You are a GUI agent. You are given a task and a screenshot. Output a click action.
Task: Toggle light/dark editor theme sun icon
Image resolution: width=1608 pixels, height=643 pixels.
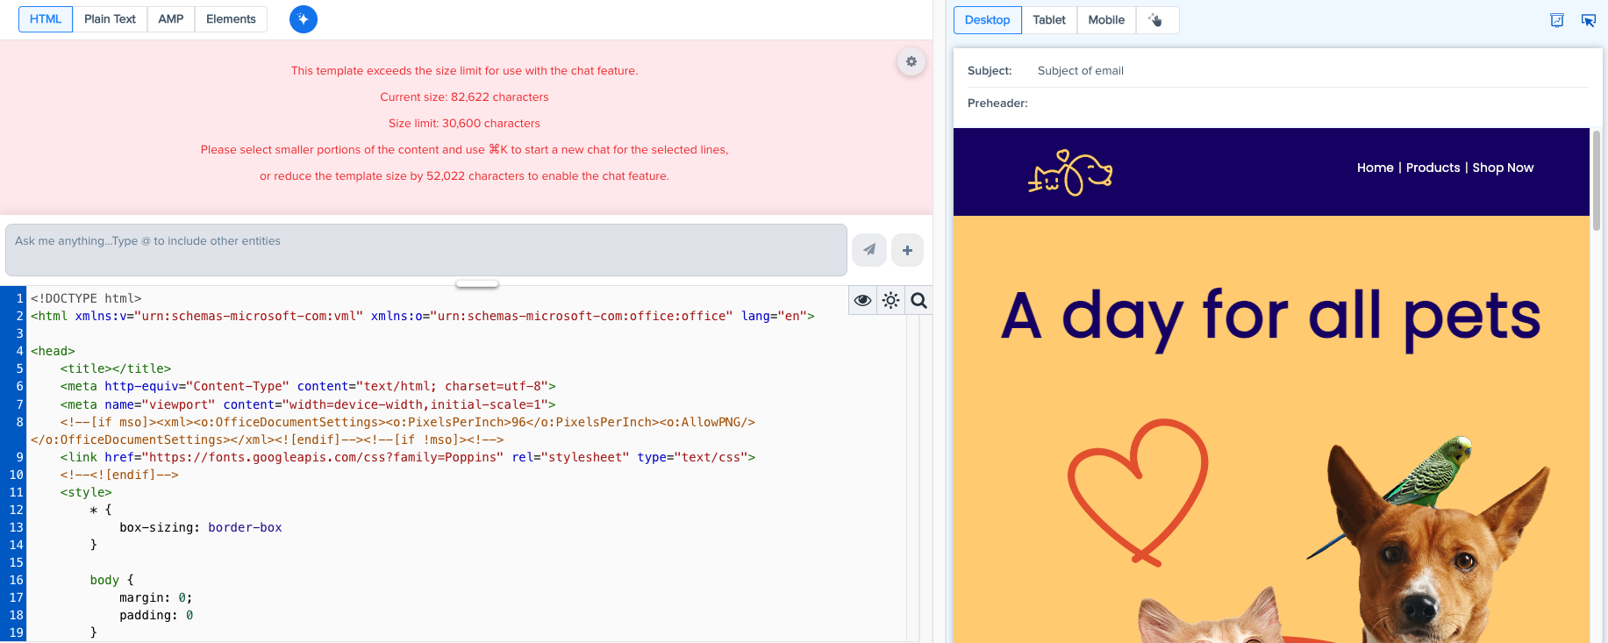[x=891, y=301]
